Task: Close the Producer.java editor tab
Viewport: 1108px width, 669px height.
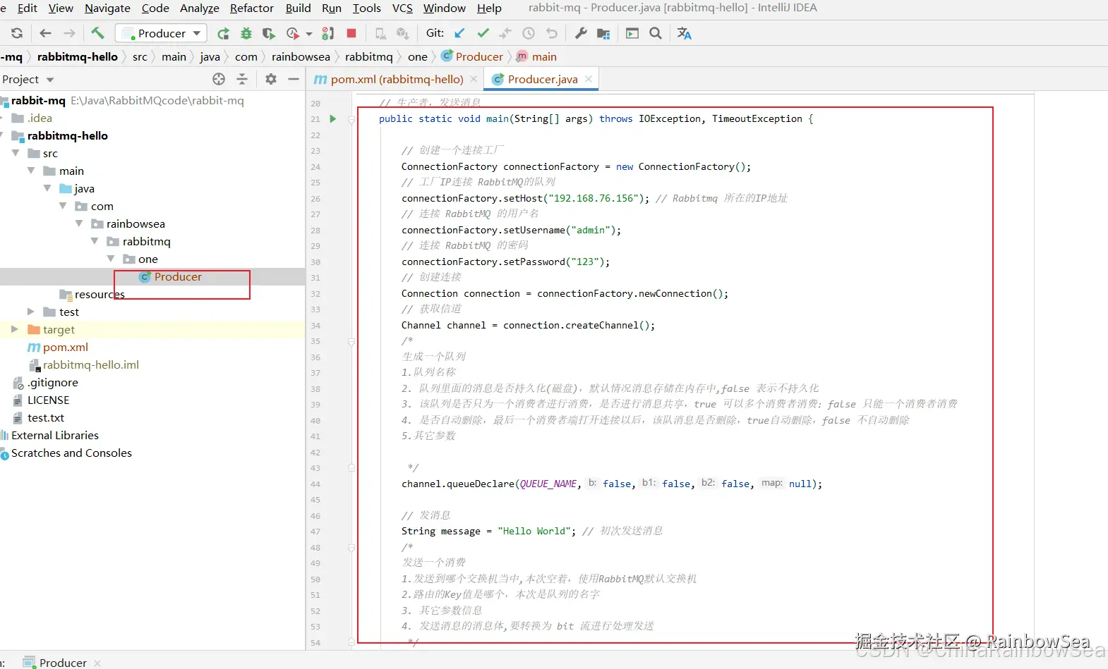Action: pyautogui.click(x=589, y=79)
